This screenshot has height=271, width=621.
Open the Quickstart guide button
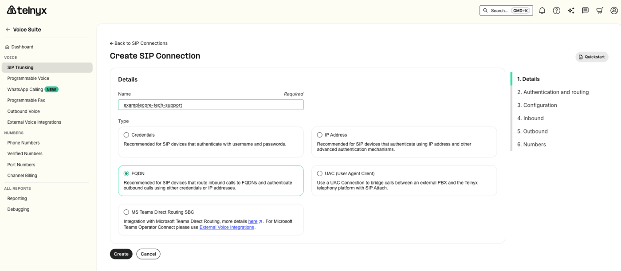pos(592,57)
